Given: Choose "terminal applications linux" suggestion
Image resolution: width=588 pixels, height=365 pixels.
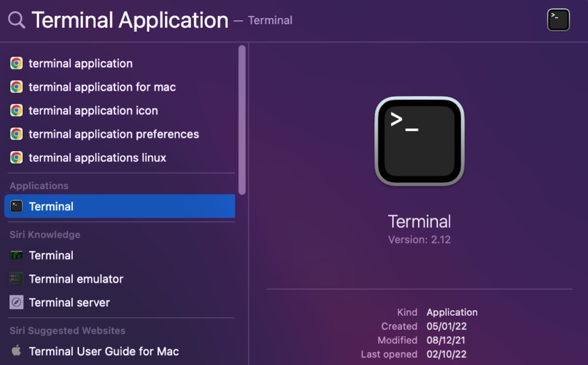Looking at the screenshot, I should pos(119,158).
